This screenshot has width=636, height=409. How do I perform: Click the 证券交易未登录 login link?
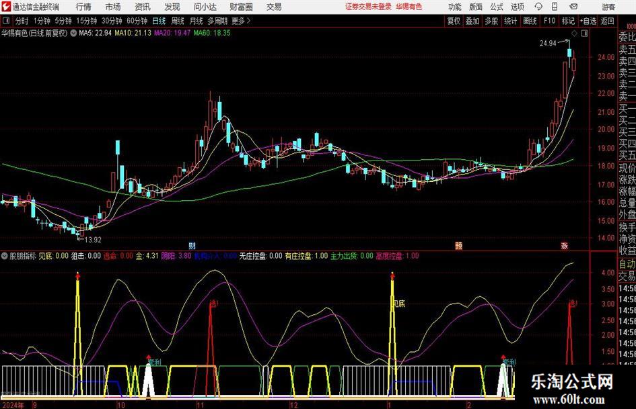pyautogui.click(x=368, y=7)
